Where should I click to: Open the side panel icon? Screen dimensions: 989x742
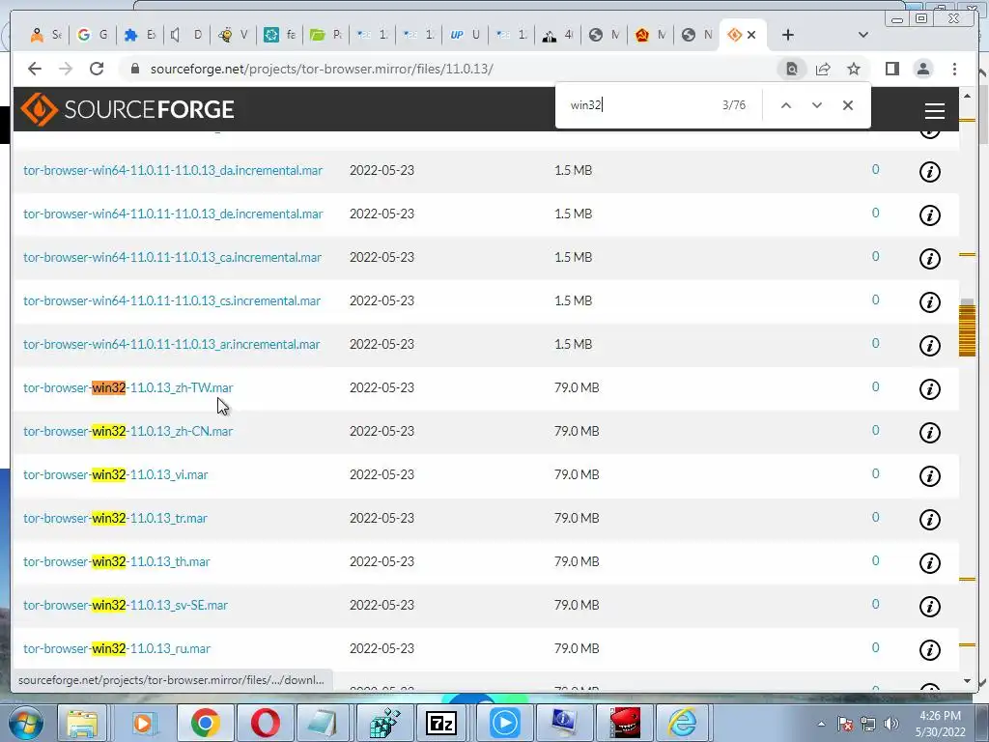891,69
